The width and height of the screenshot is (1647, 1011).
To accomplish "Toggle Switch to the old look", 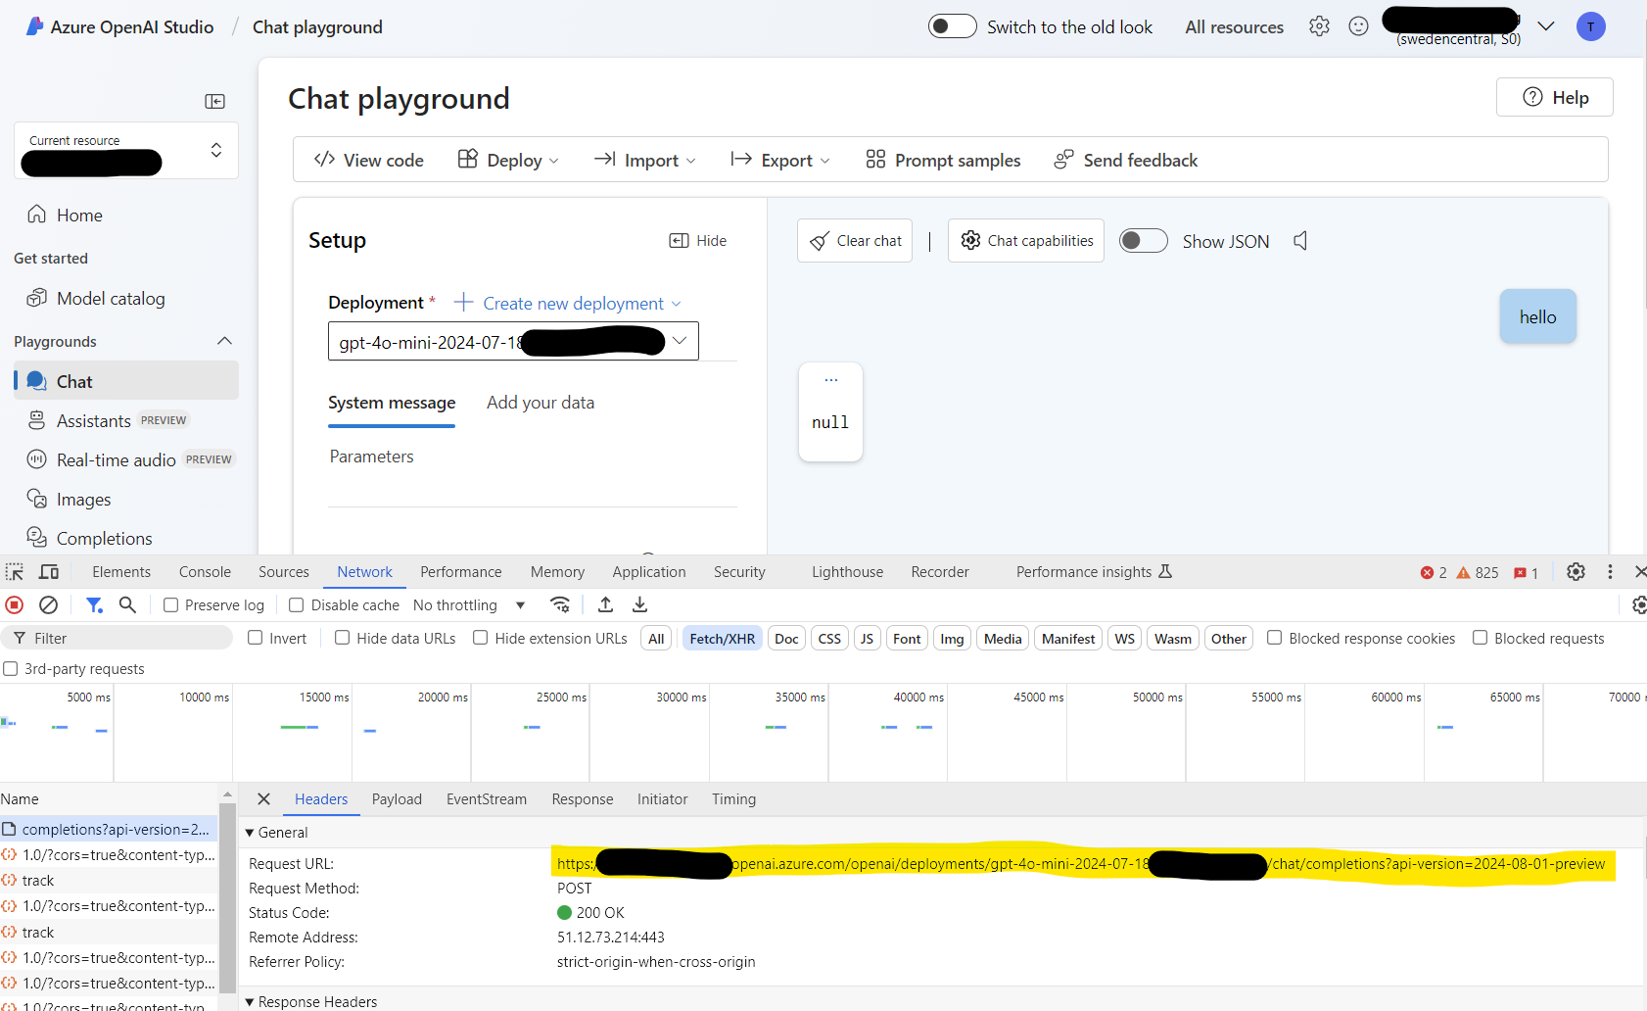I will (952, 26).
